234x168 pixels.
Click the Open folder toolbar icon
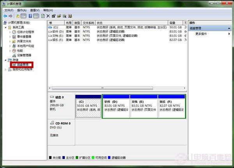[x=59, y=16]
